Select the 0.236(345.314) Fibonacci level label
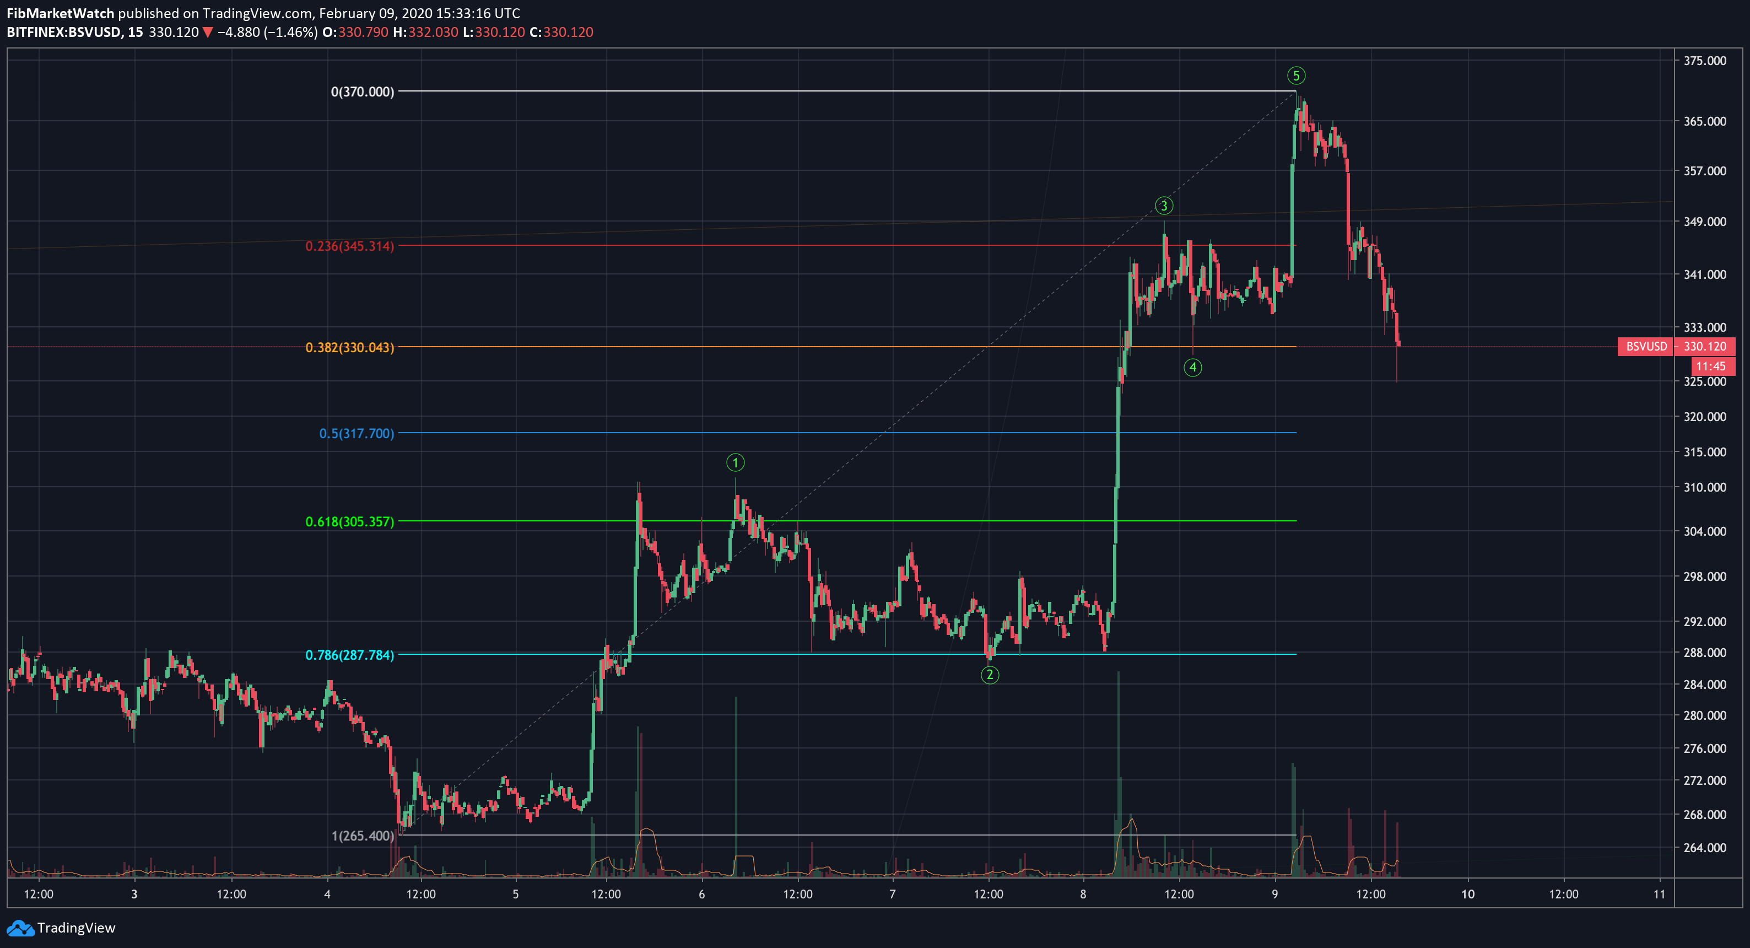 coord(349,246)
